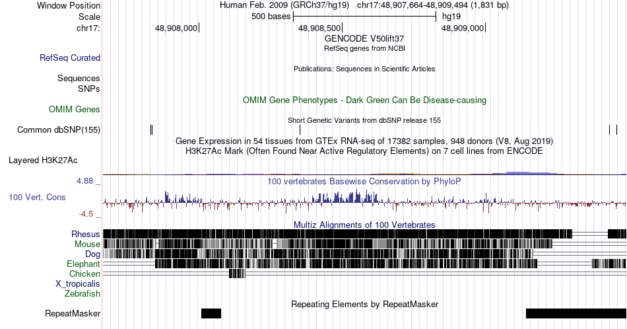Select the Elephant alignment label

pos(83,264)
